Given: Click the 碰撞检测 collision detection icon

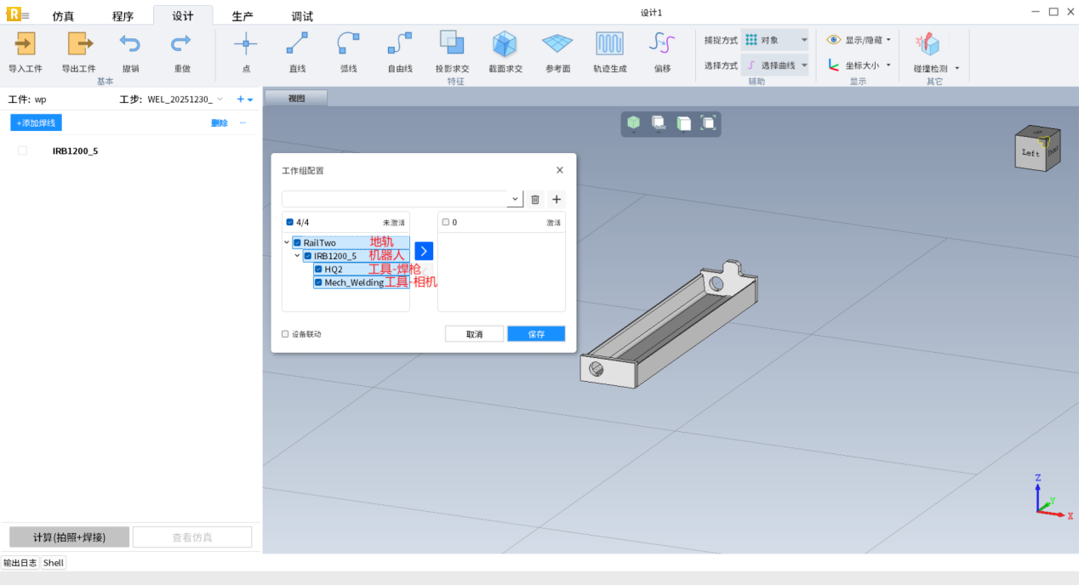Looking at the screenshot, I should (928, 45).
